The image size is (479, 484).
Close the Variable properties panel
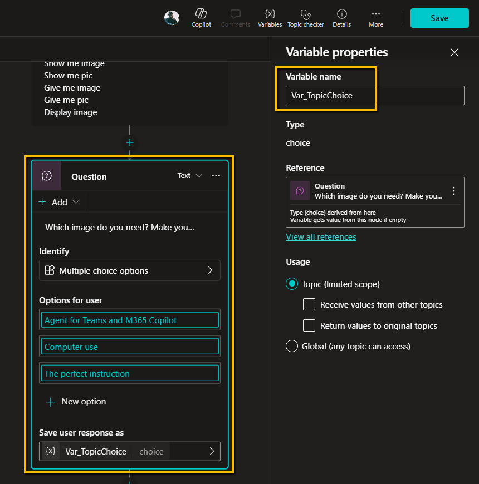(454, 52)
